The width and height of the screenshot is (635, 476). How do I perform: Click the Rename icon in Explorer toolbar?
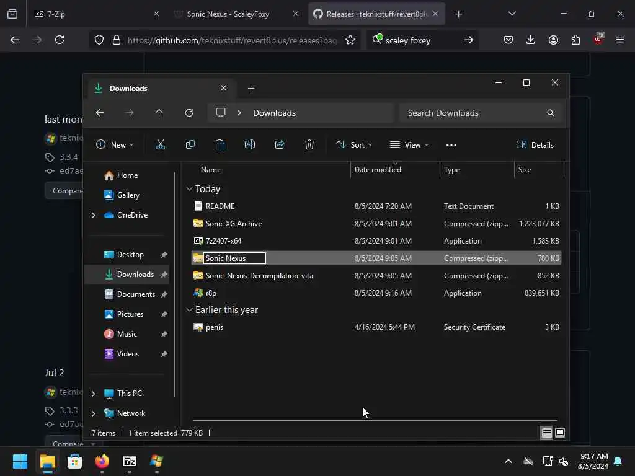[250, 144]
